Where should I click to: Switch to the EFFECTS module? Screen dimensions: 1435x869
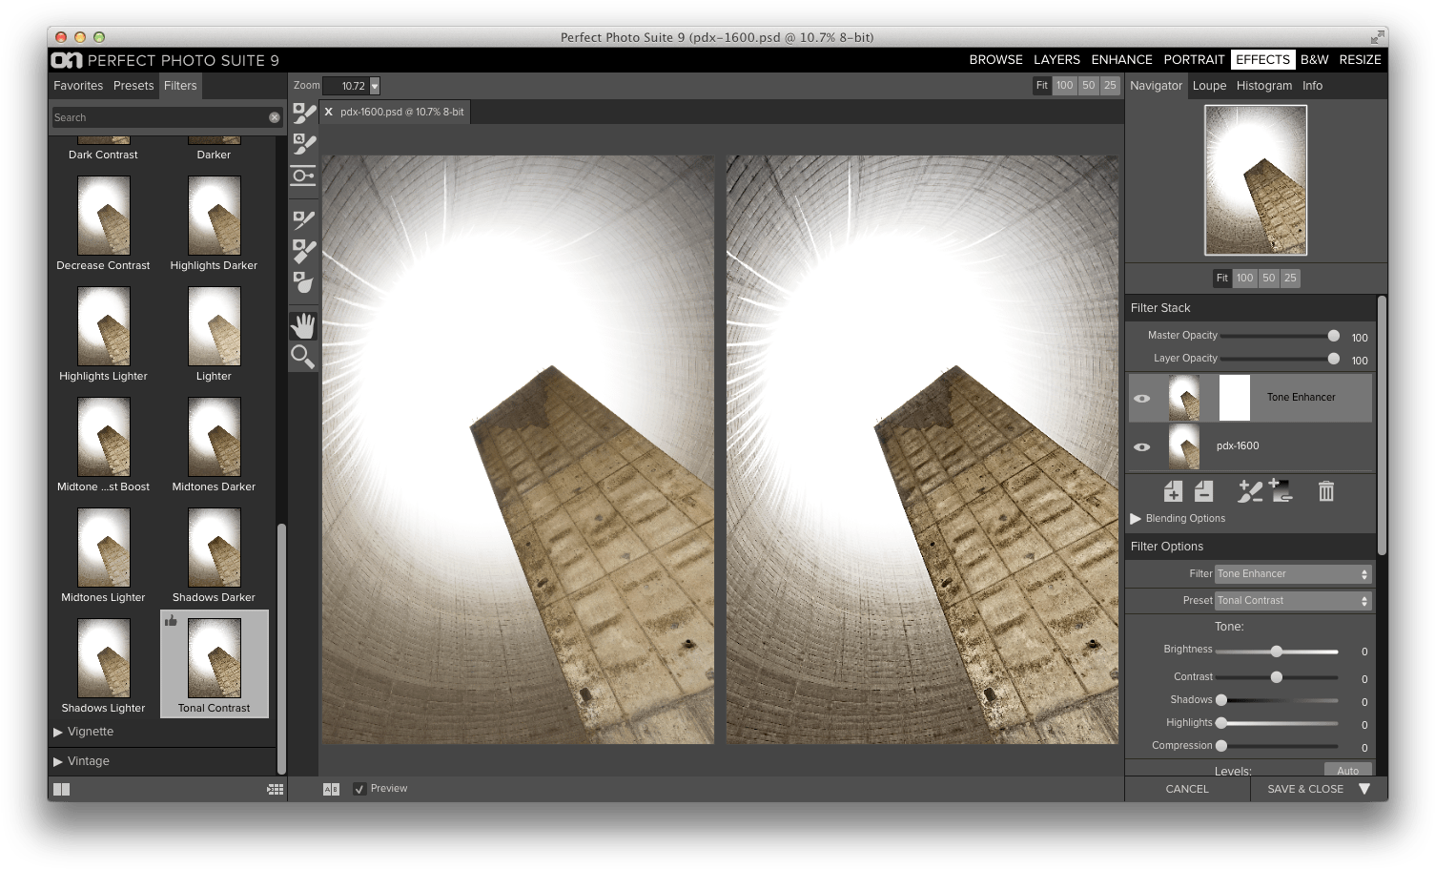pyautogui.click(x=1262, y=59)
